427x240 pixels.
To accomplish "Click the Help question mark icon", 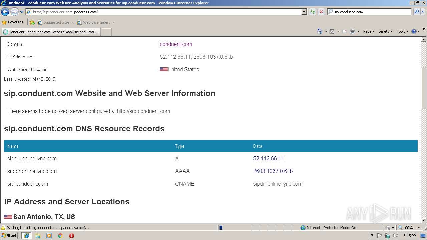I will pyautogui.click(x=414, y=31).
